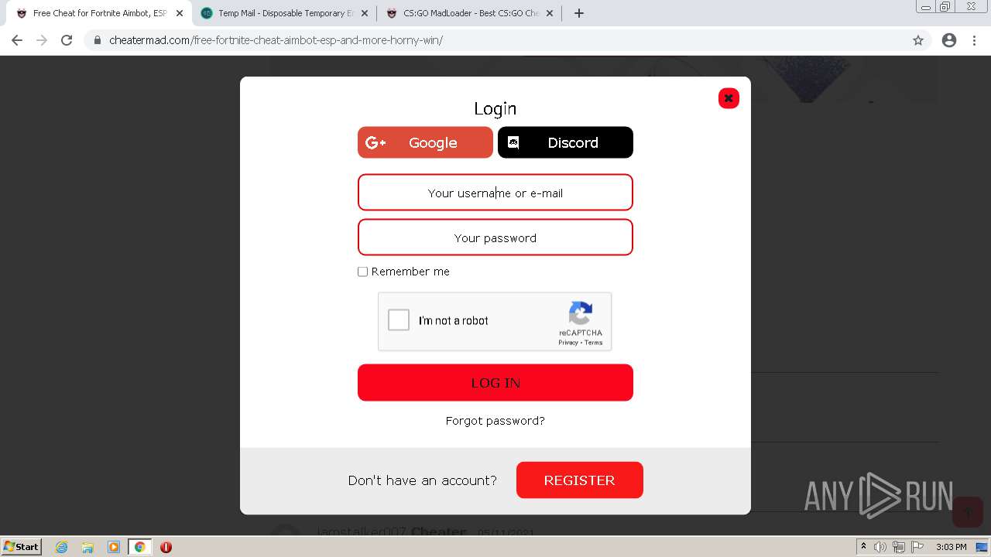Show hidden system tray icons

pos(863,547)
